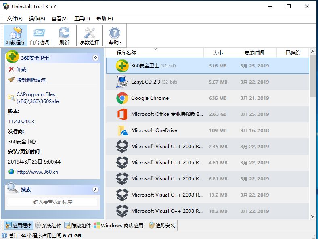
Task: Click the scrollbar down arrow
Action: [x=312, y=216]
